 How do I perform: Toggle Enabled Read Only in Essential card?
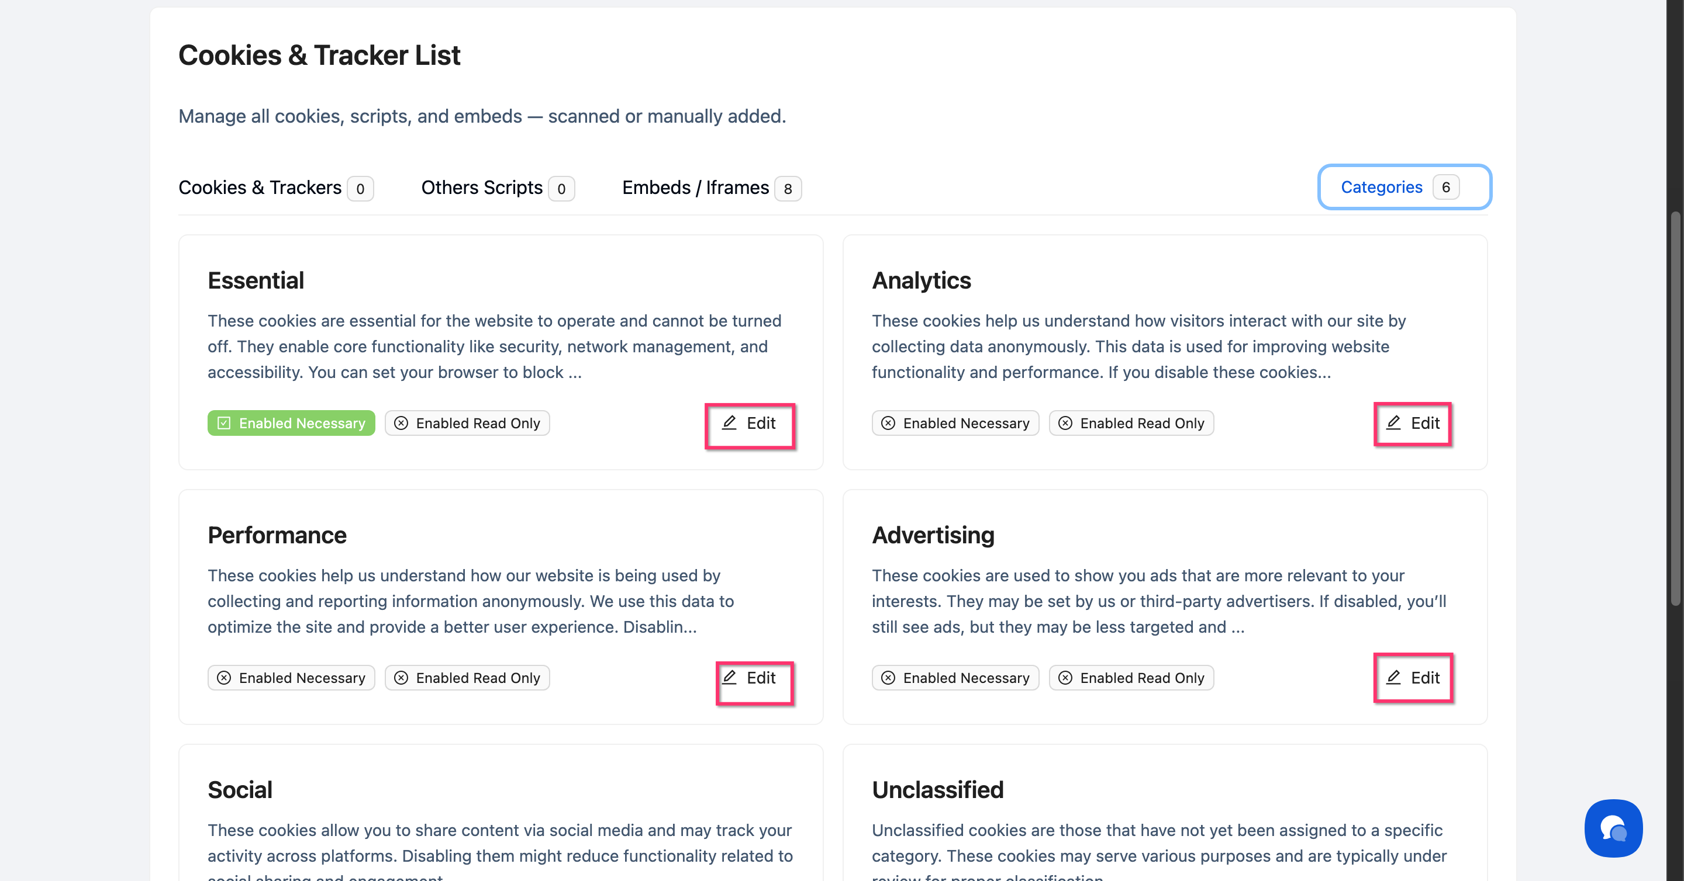point(467,423)
